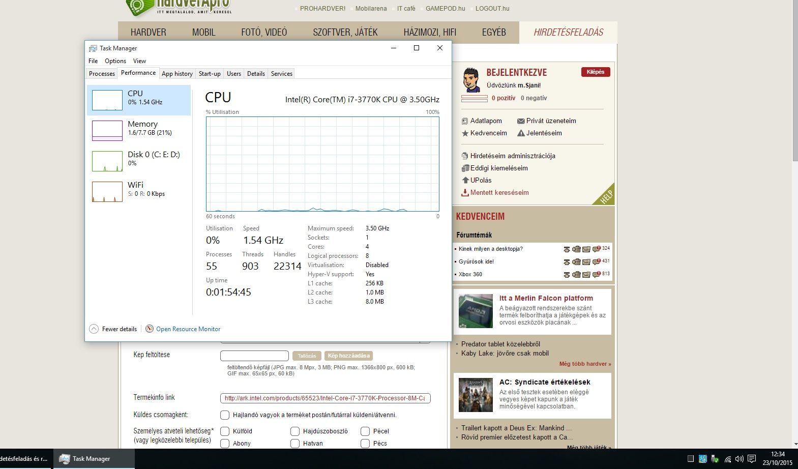This screenshot has height=469, width=798.
Task: Open Privát üzeneteim envelope icon
Action: click(x=521, y=121)
